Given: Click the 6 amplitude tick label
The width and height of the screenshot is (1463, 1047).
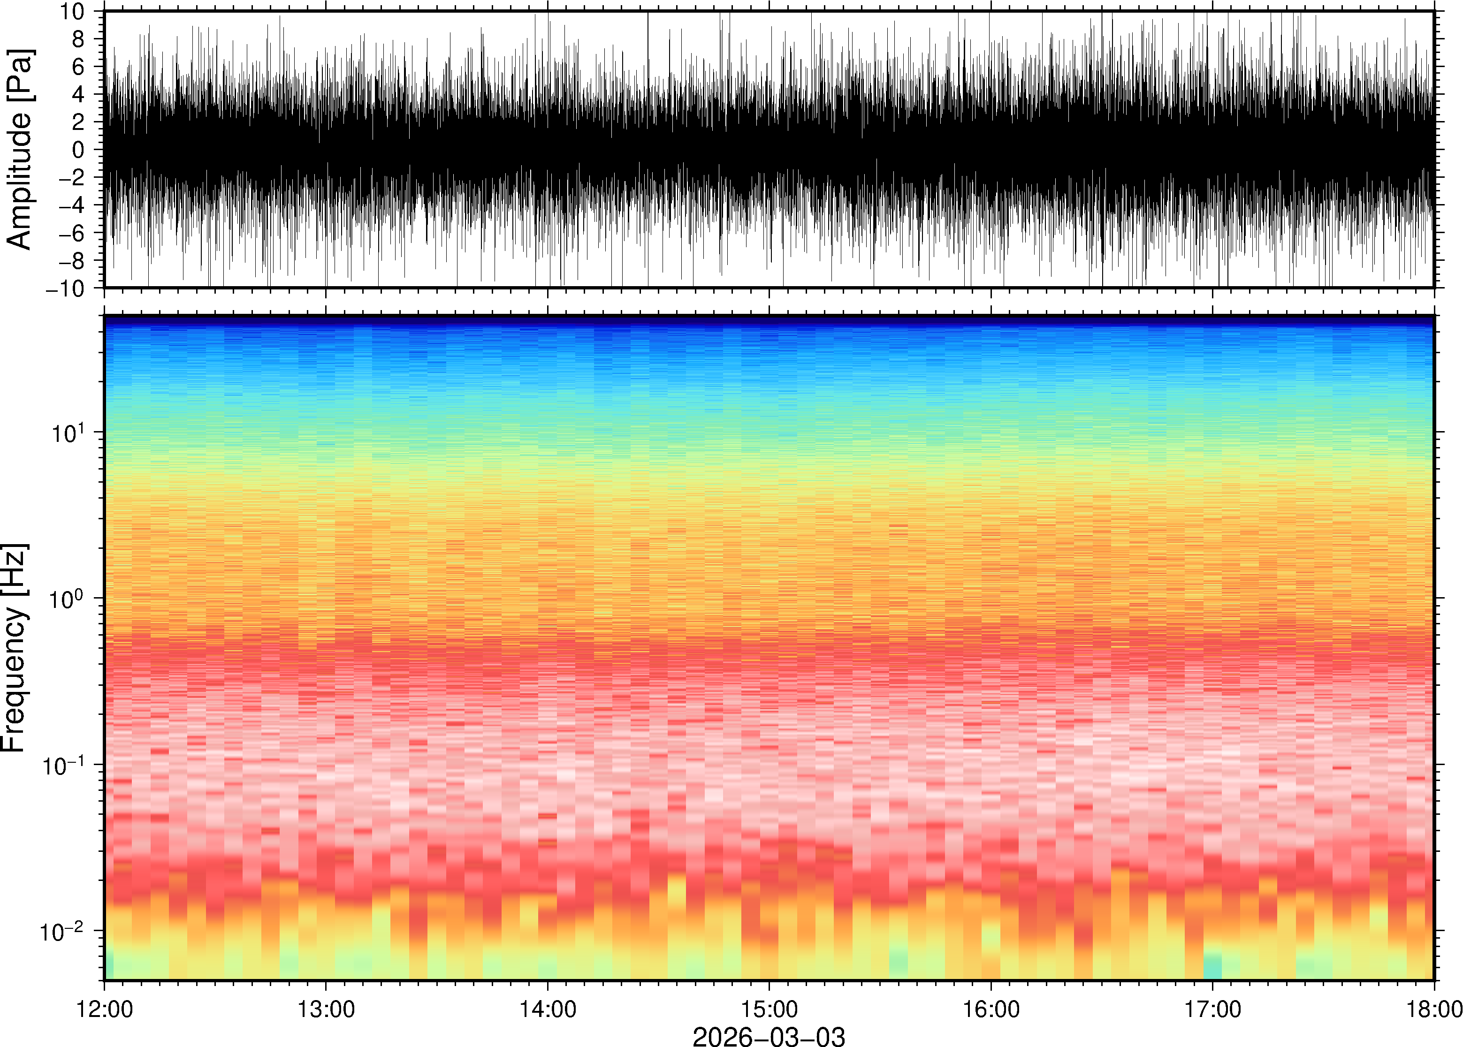Looking at the screenshot, I should 79,67.
